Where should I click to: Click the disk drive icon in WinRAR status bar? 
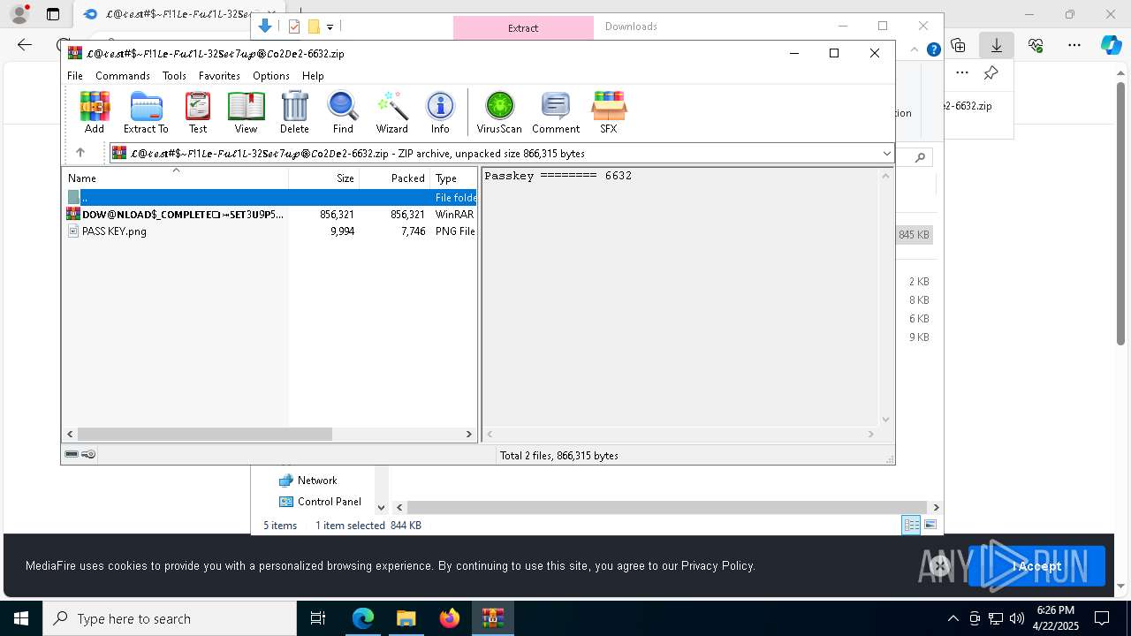click(72, 454)
